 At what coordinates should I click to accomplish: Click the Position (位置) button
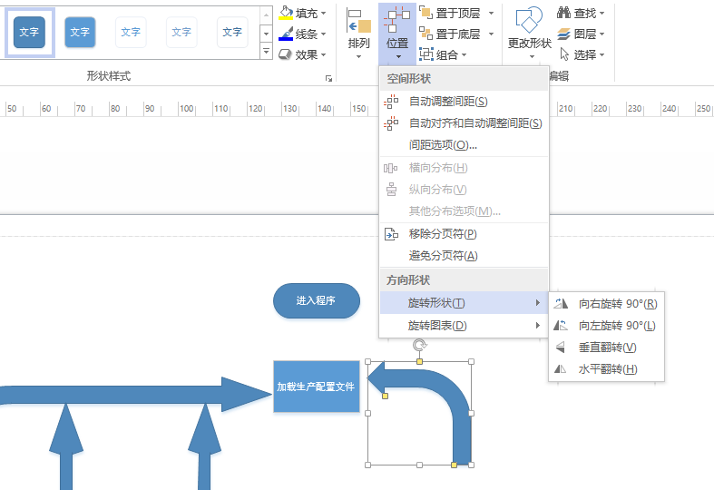point(397,33)
